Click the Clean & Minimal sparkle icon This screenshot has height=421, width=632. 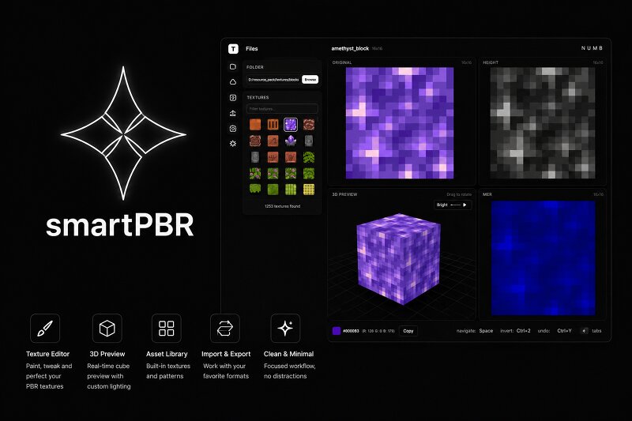point(285,329)
